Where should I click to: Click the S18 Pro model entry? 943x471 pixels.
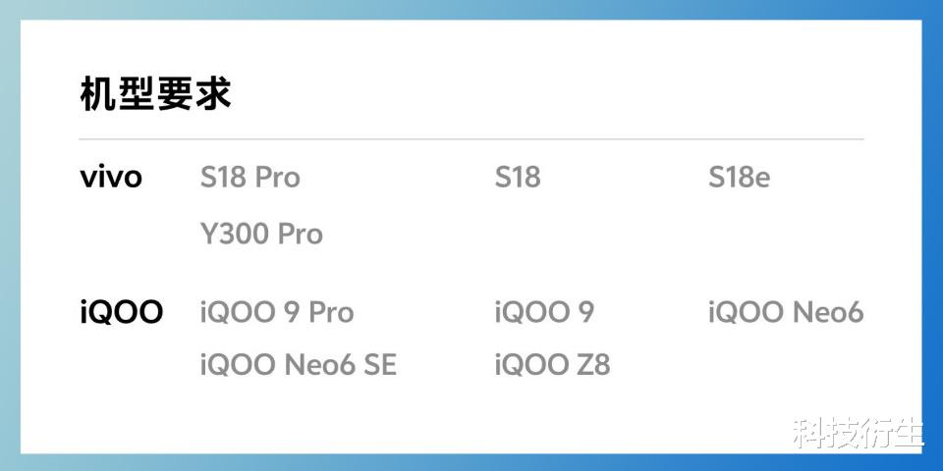(250, 178)
